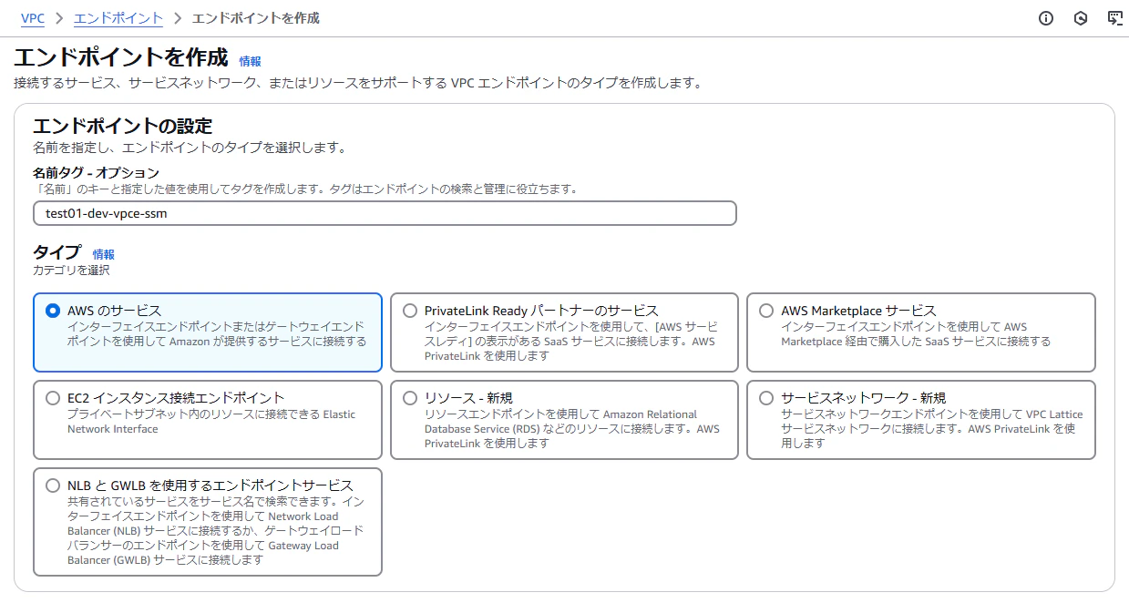The height and width of the screenshot is (603, 1129).
Task: Click the エンドポイントを作成 breadcrumb text
Action: (x=256, y=18)
